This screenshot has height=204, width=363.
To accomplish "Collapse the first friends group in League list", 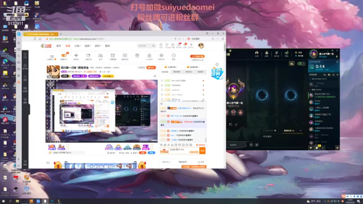I will click(310, 79).
